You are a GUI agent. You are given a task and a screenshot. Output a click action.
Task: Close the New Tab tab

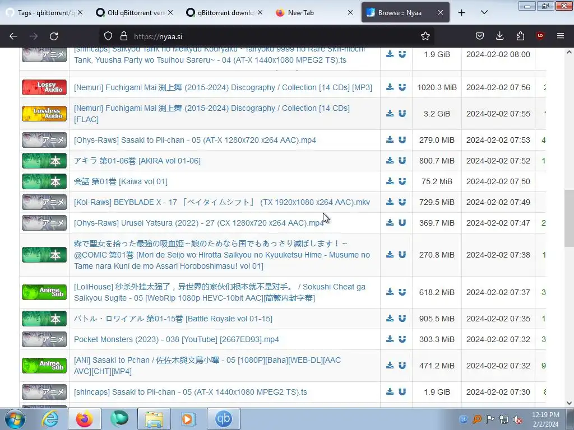pos(350,12)
